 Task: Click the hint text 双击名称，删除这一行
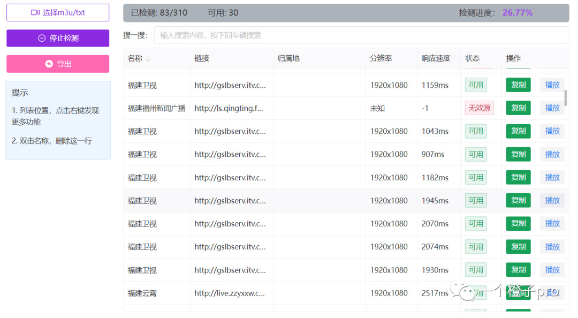(x=55, y=141)
